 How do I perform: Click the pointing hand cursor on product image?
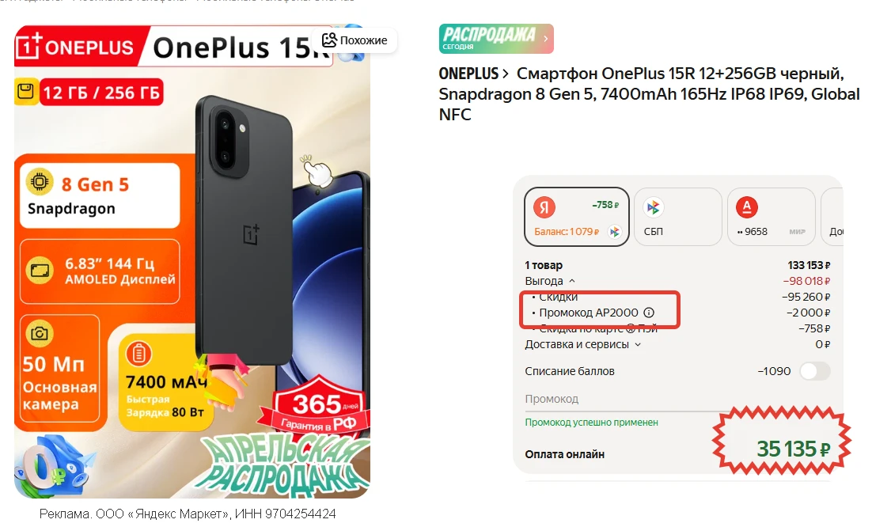316,171
